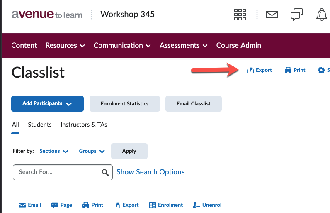Screen dimensions: 330x213
Task: Open the subscription alerts chat icon
Action: [x=296, y=15]
